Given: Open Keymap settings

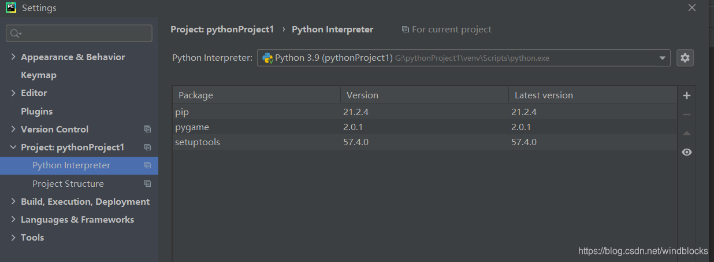Looking at the screenshot, I should (38, 75).
